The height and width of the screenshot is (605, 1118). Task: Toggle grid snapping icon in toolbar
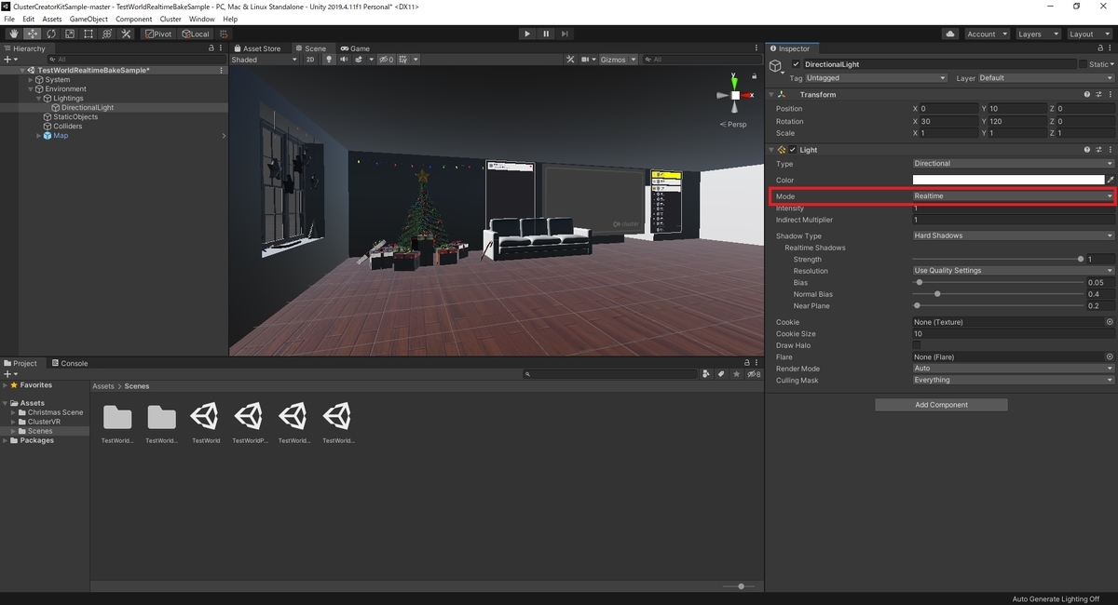(223, 34)
